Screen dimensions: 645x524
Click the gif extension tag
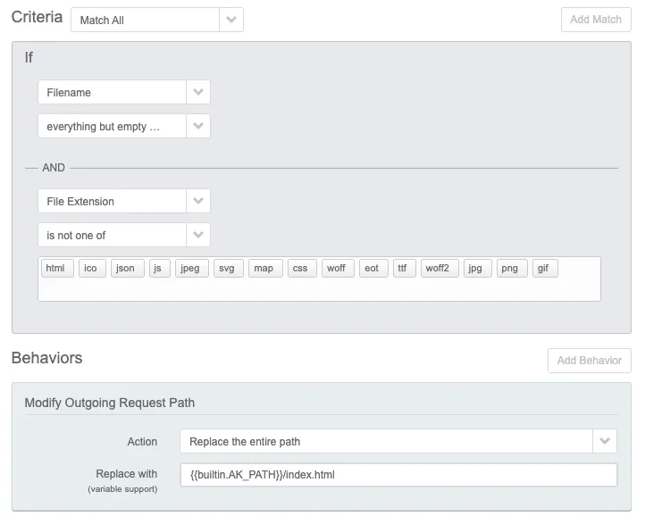(545, 268)
